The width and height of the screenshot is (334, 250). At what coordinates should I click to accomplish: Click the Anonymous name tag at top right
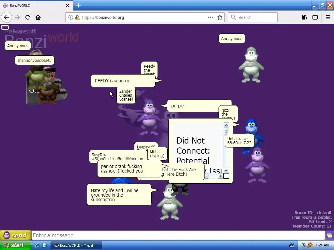pos(232,38)
